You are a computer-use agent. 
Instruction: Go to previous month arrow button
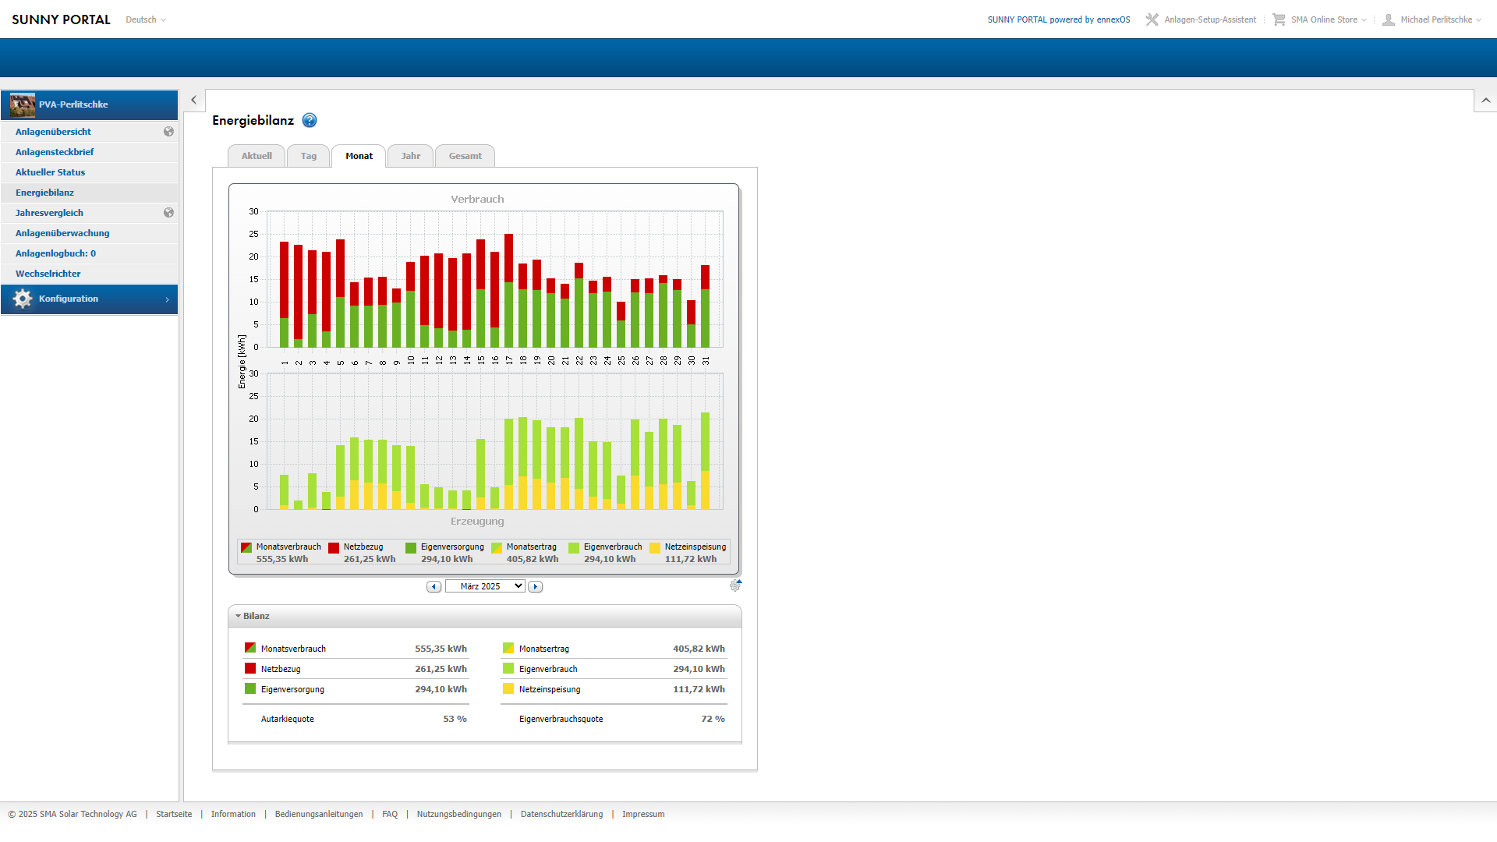(434, 586)
